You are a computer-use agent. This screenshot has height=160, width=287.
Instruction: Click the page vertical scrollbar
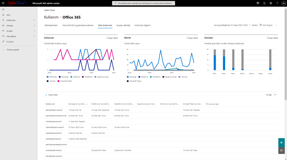[285, 54]
